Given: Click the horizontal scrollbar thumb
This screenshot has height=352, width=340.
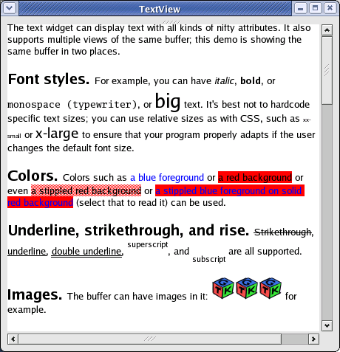Looking at the screenshot, I should click(x=150, y=339).
